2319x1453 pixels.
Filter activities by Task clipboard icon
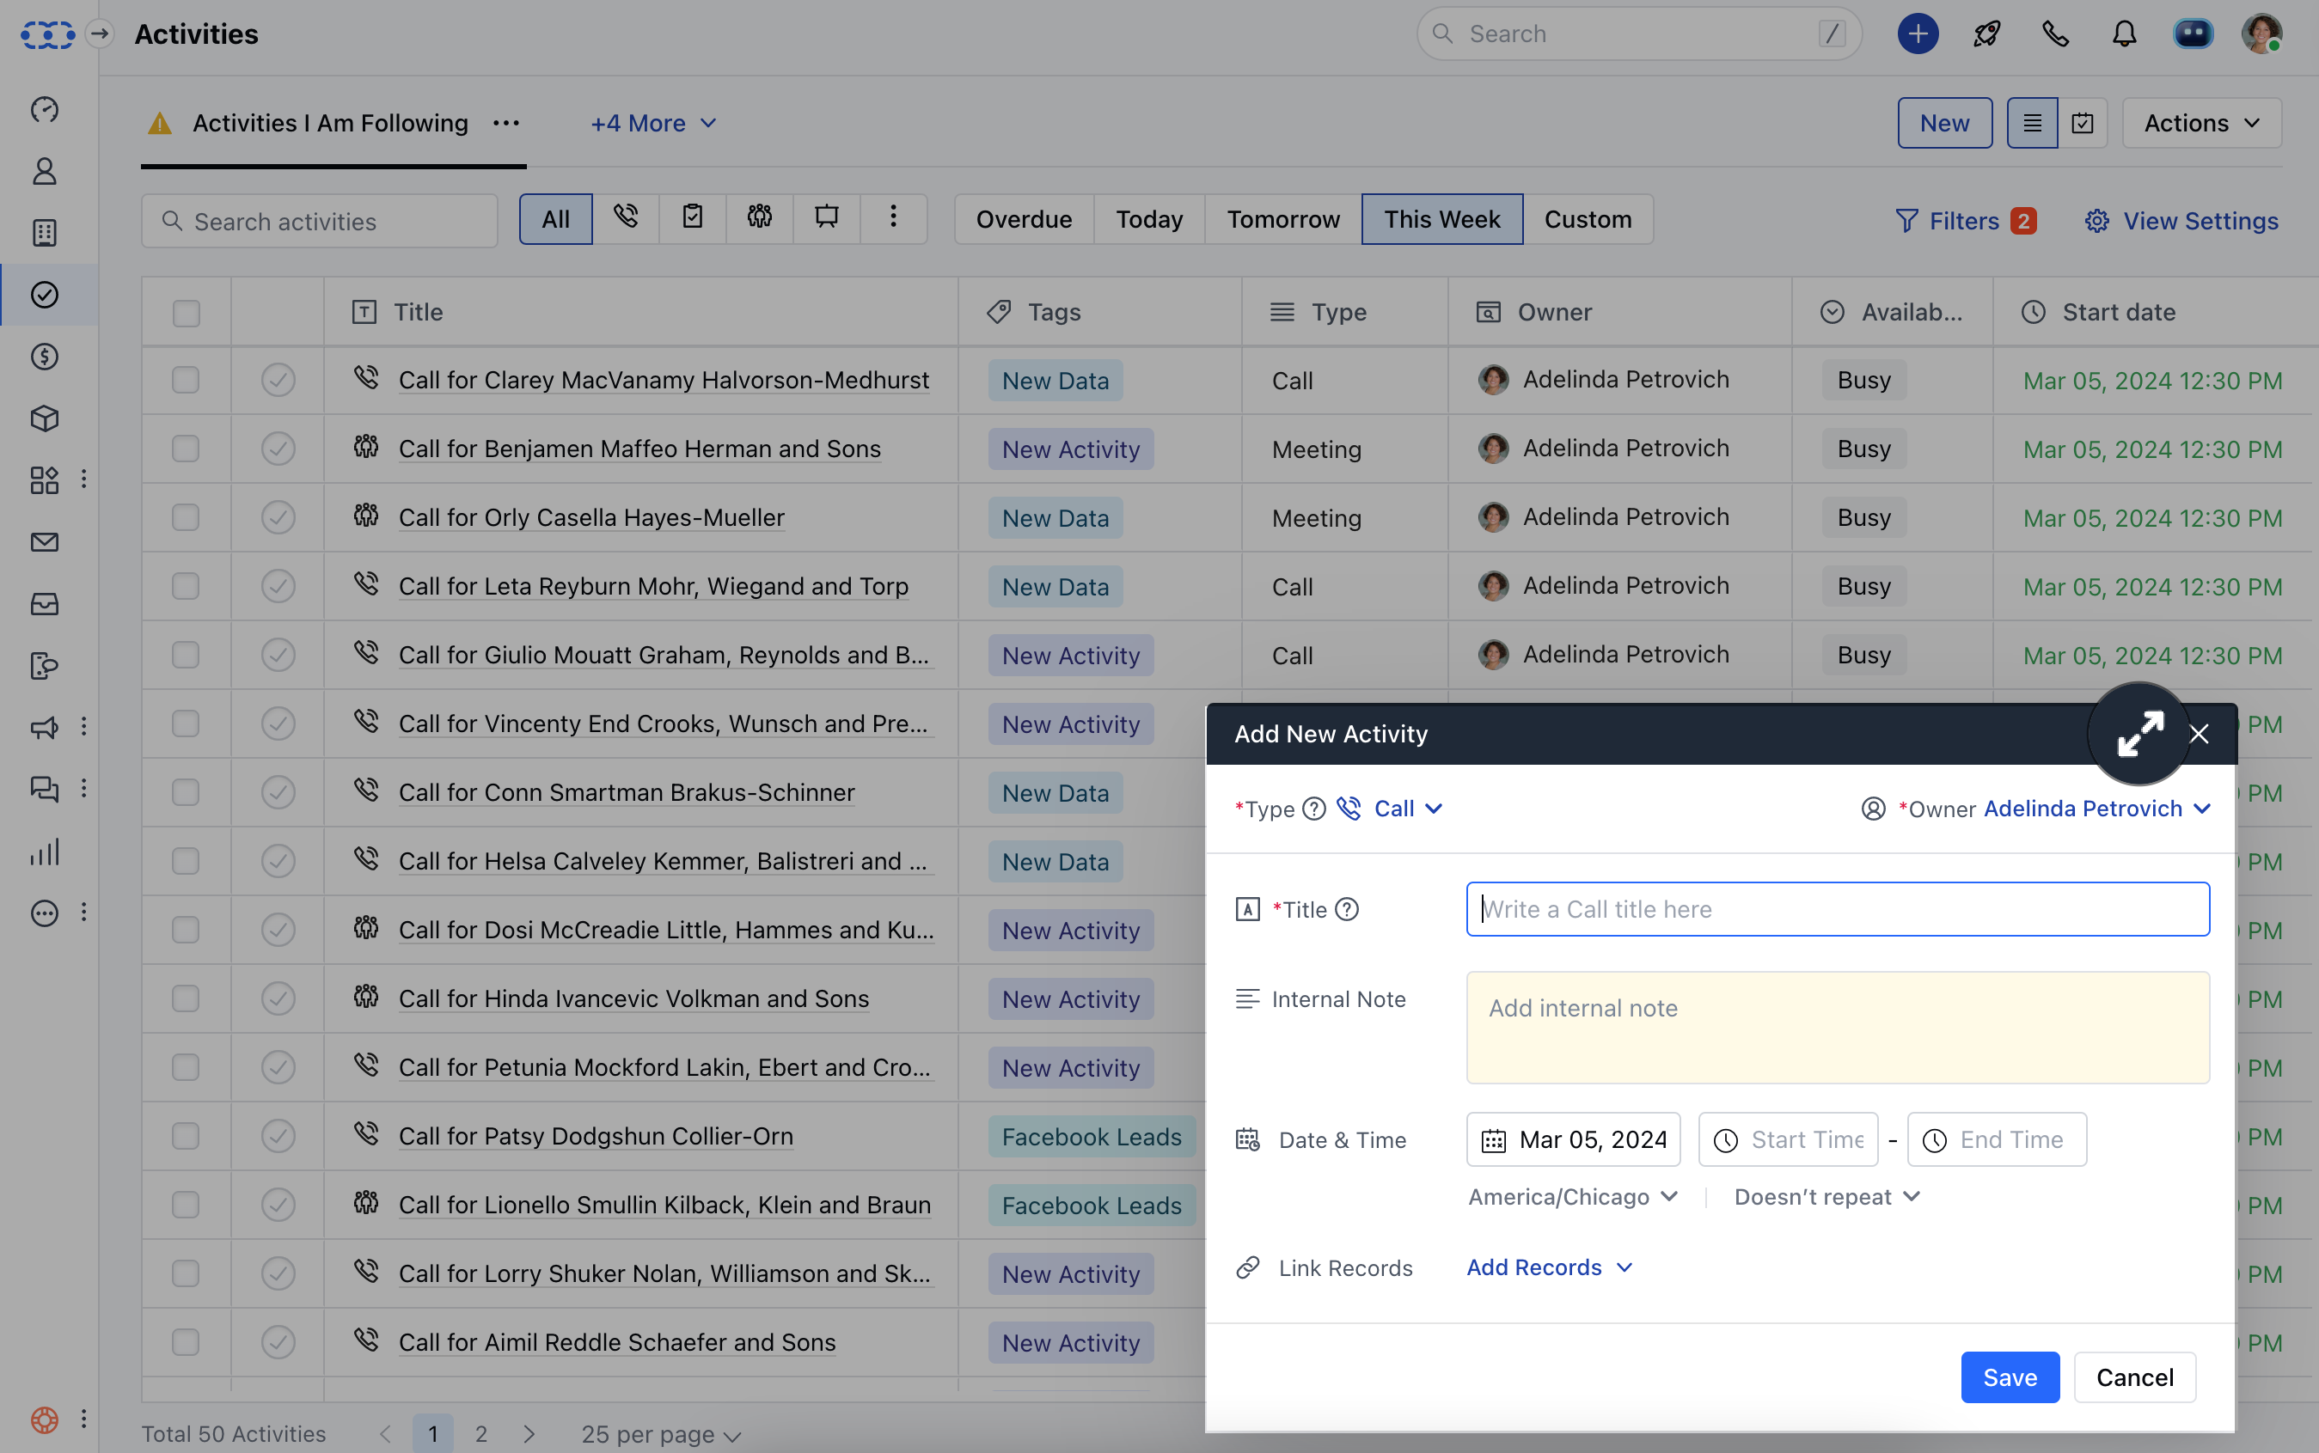click(691, 218)
